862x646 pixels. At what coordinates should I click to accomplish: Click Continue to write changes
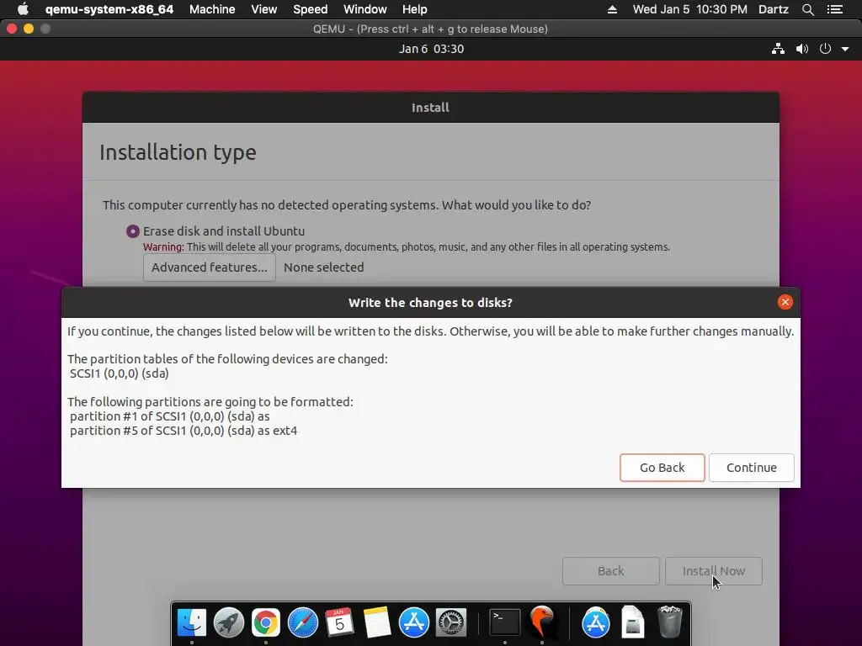click(752, 468)
